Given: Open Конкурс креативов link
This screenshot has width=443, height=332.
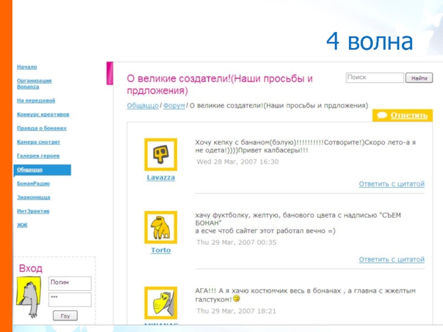Looking at the screenshot, I should point(43,115).
